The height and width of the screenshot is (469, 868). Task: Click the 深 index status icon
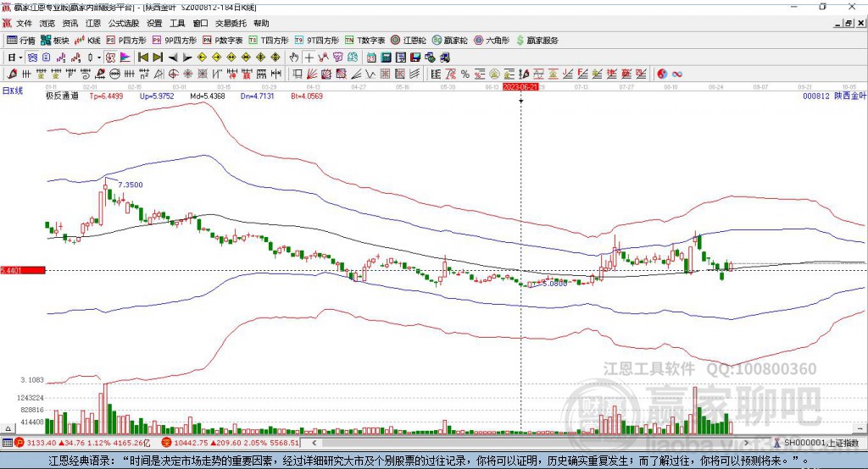[166, 443]
